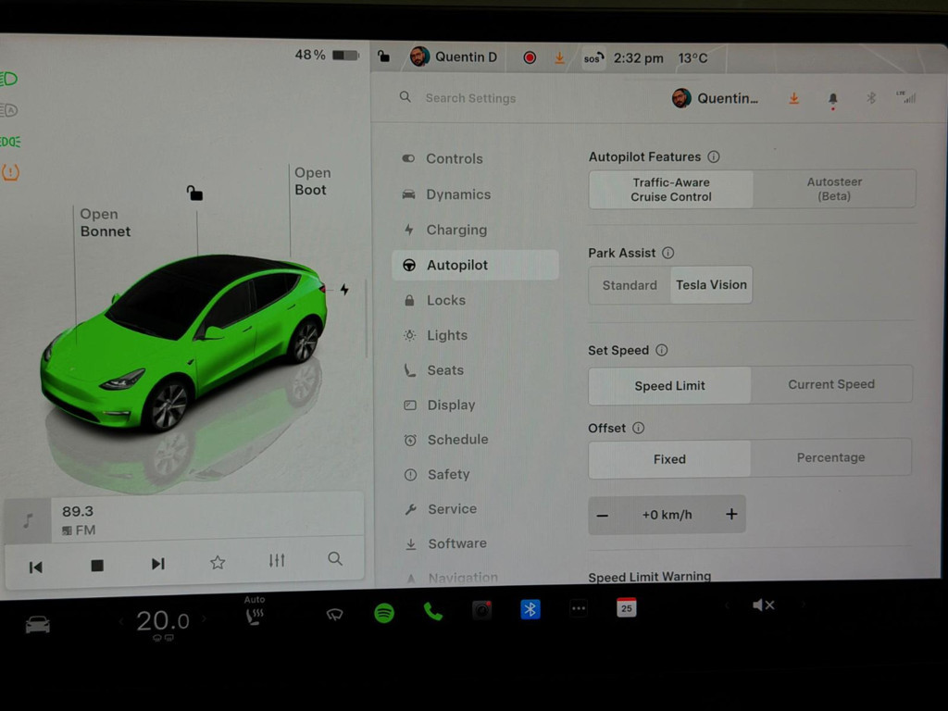Viewport: 948px width, 711px height.
Task: Open the seat heater Auto control
Action: click(x=255, y=613)
